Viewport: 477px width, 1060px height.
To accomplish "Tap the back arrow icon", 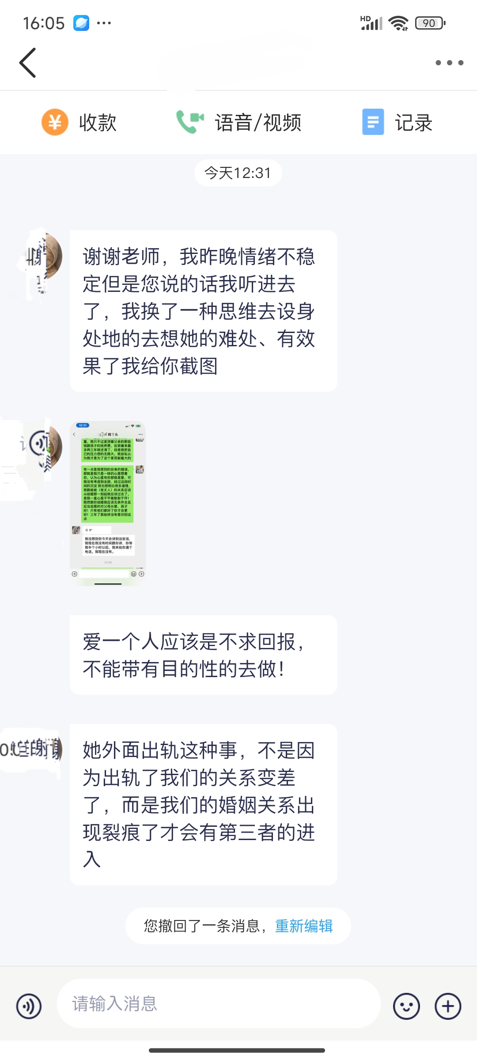I will [27, 63].
